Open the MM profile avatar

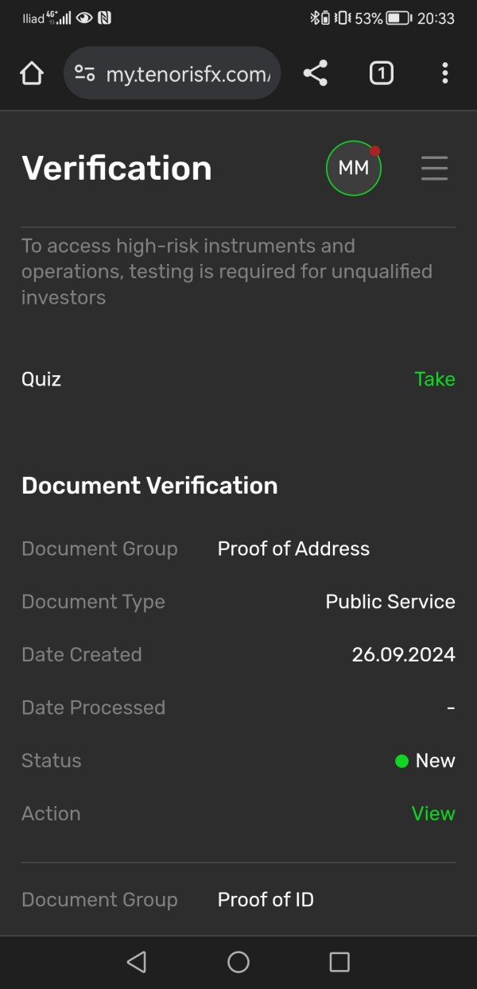click(354, 168)
